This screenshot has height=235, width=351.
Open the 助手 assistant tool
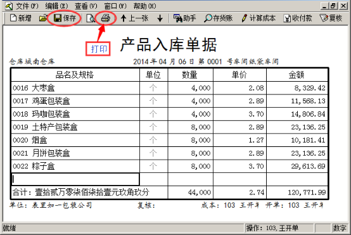(184, 18)
